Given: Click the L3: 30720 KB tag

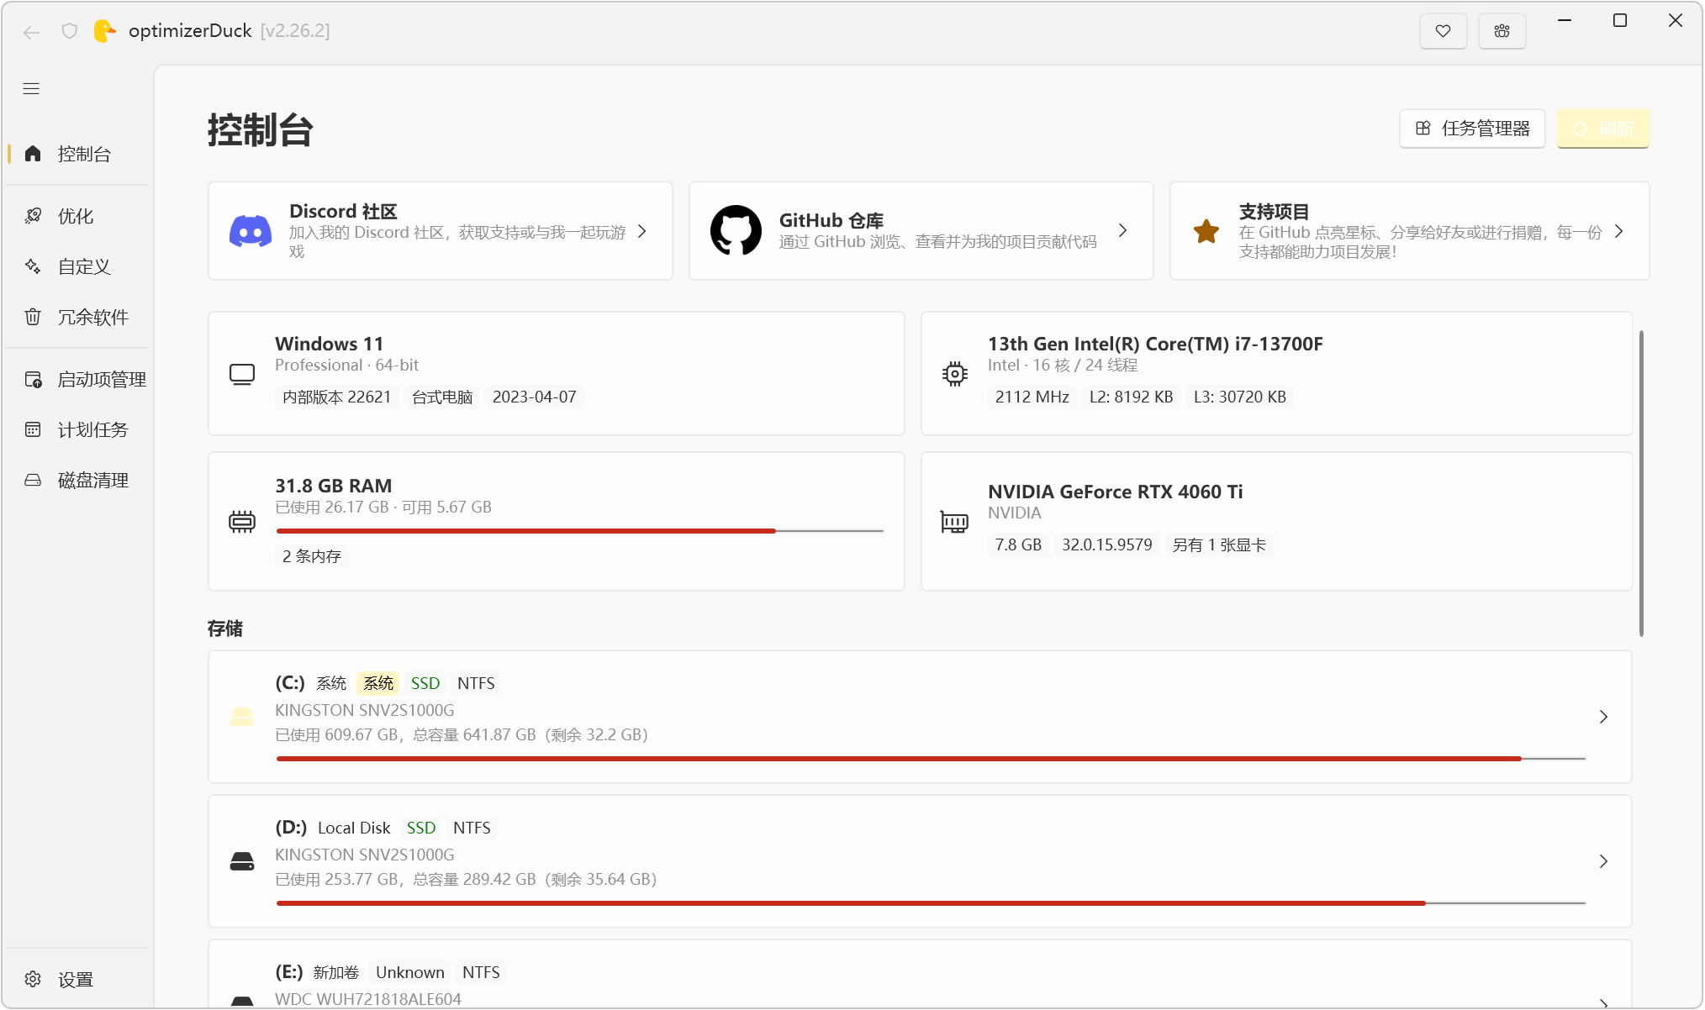Looking at the screenshot, I should tap(1239, 397).
